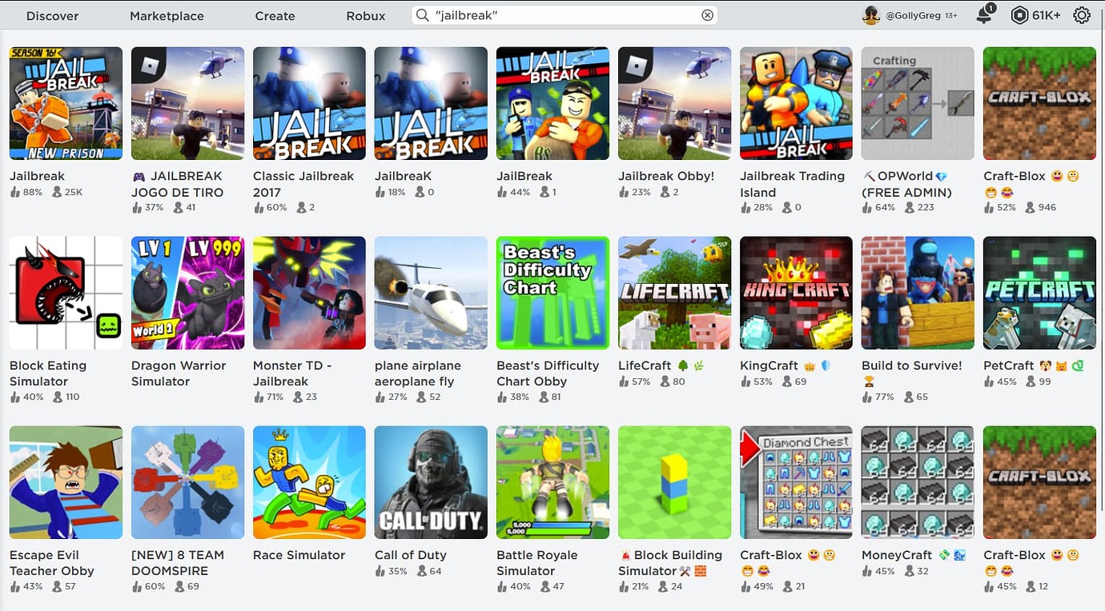Open the Create menu item
The height and width of the screenshot is (611, 1105).
pyautogui.click(x=275, y=16)
